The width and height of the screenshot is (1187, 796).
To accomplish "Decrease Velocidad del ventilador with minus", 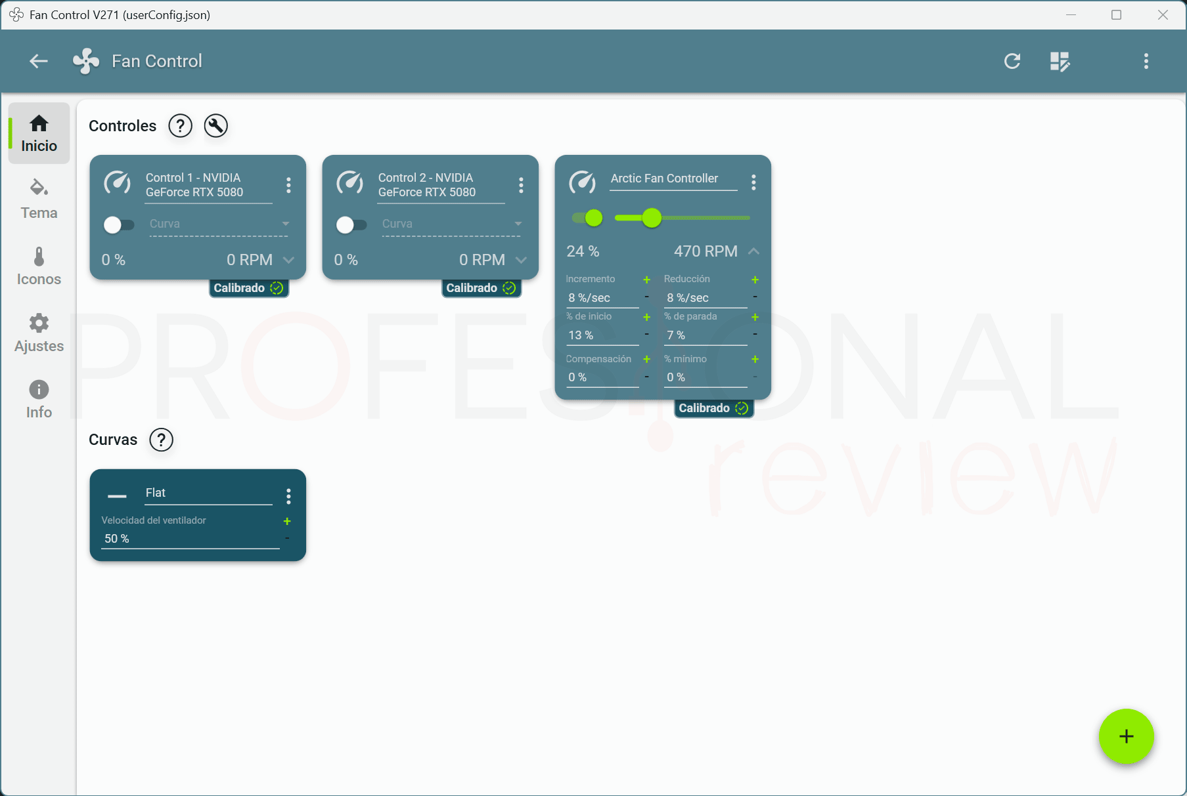I will click(x=287, y=539).
